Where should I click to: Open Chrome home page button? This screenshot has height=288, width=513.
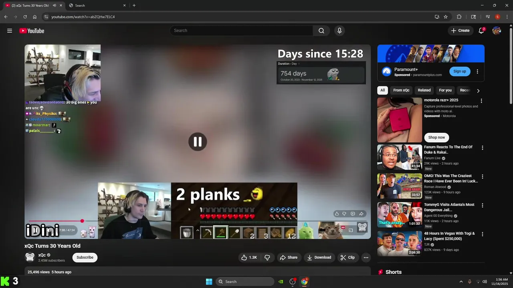pyautogui.click(x=34, y=17)
